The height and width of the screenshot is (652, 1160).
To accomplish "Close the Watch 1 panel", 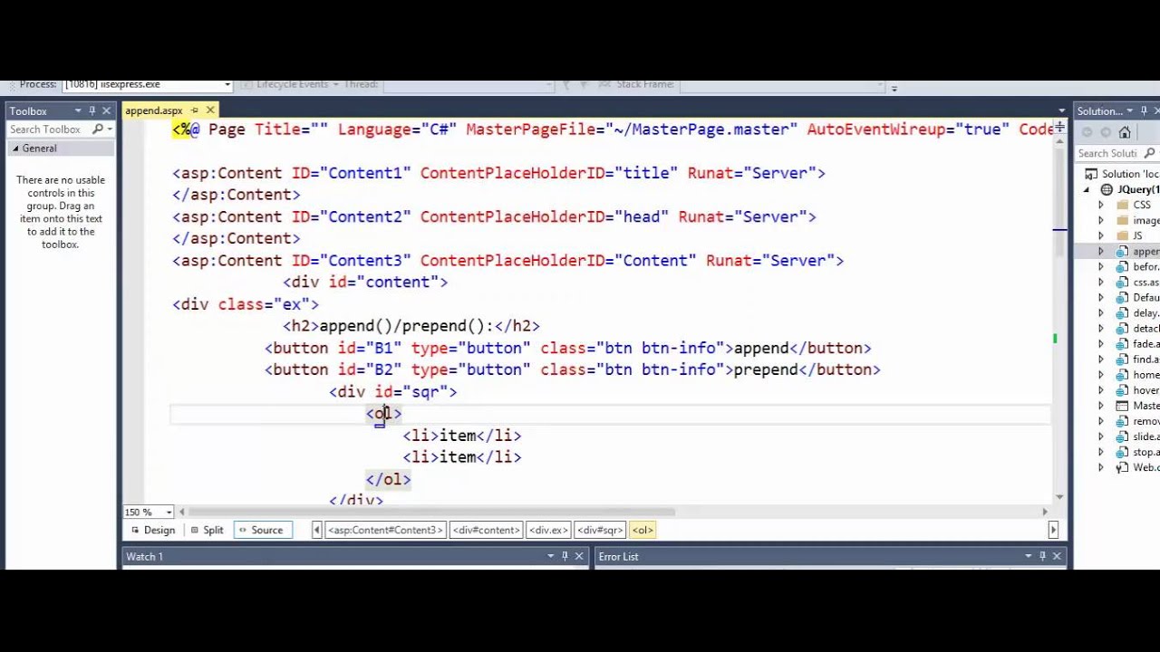I will pos(579,556).
